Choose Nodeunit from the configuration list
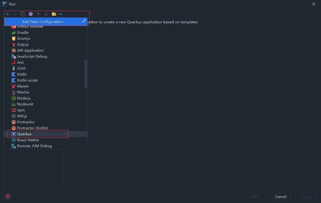Viewport: 321px width, 203px height. click(46, 104)
